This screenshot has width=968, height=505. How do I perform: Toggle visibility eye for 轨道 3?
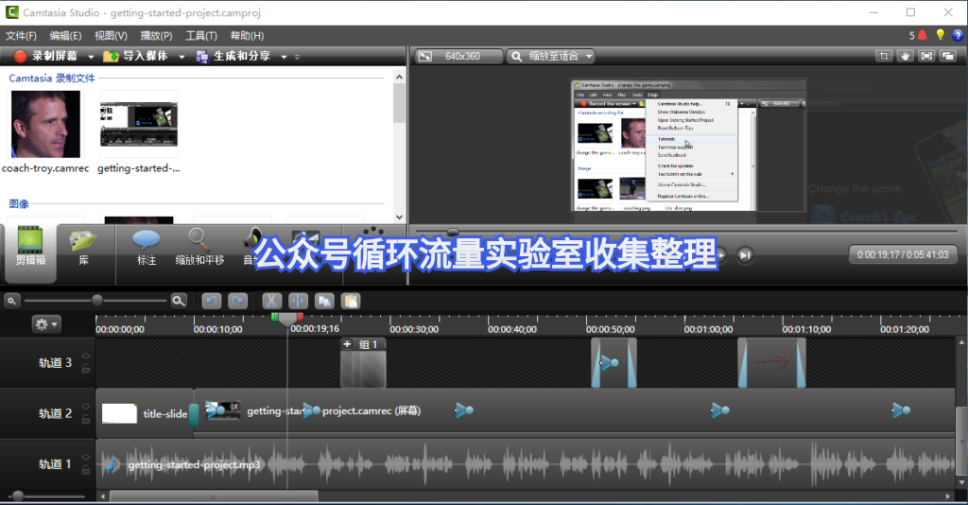tap(86, 357)
